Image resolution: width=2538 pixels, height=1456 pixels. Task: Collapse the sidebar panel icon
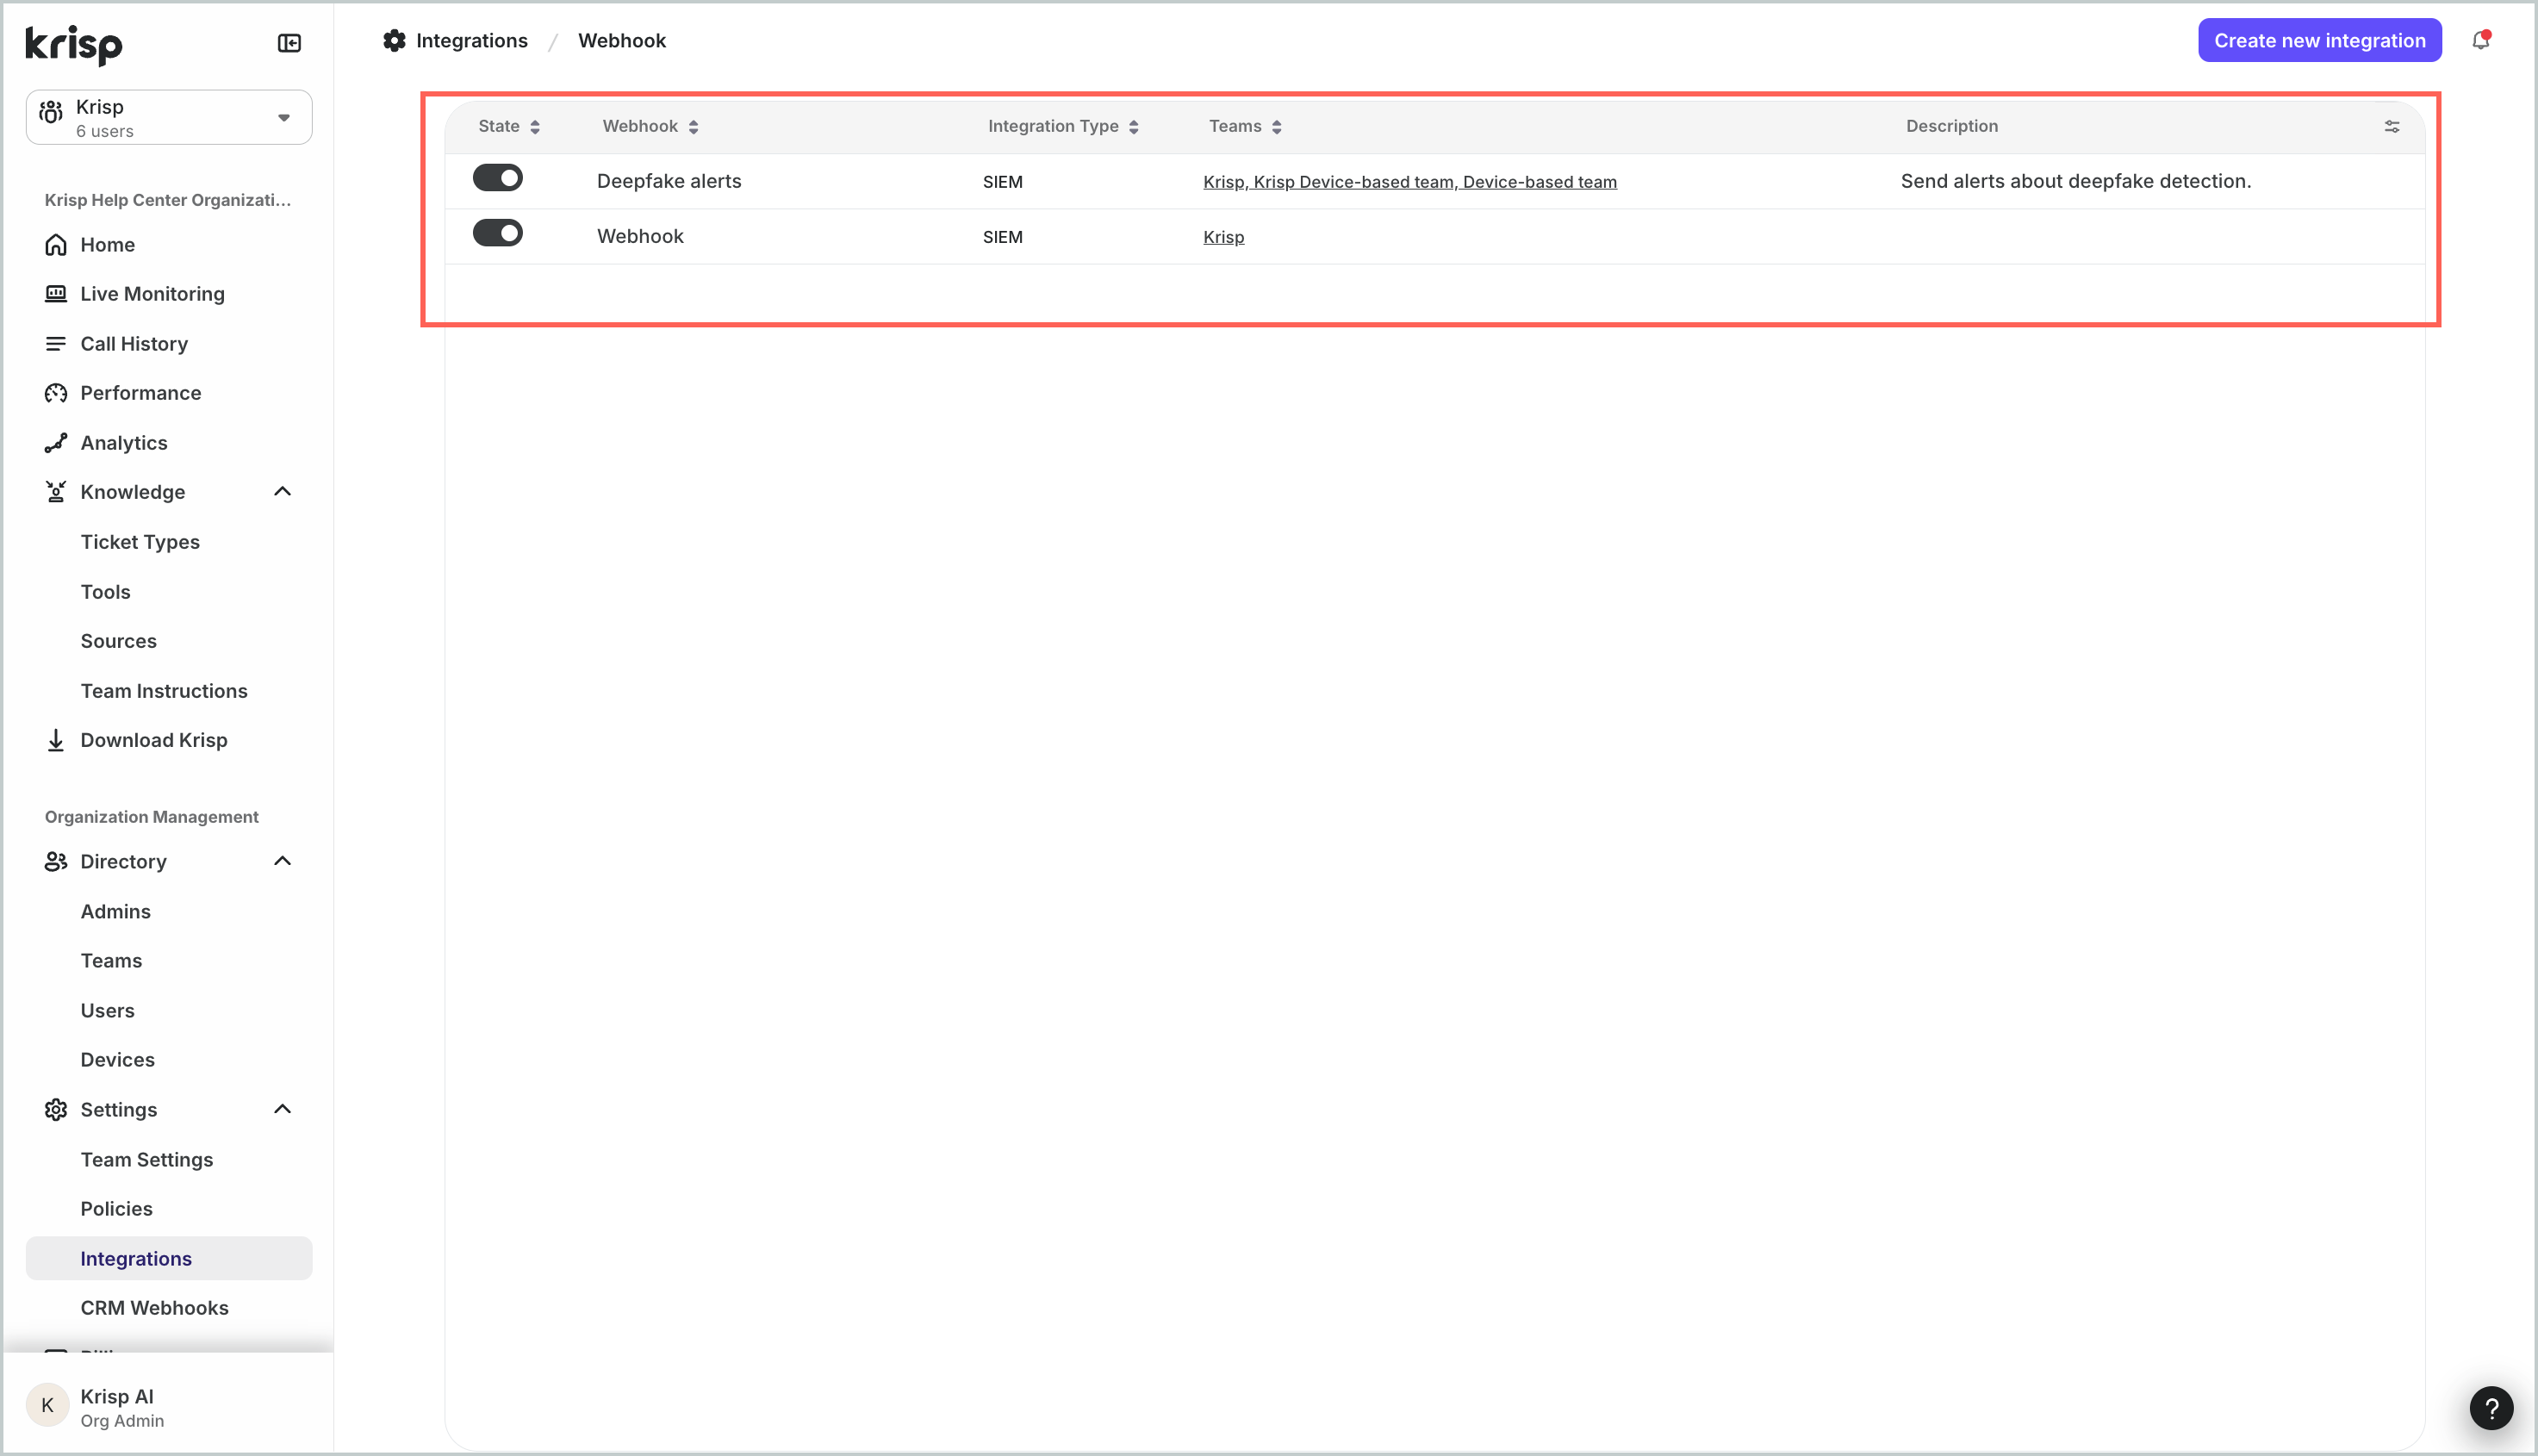289,43
